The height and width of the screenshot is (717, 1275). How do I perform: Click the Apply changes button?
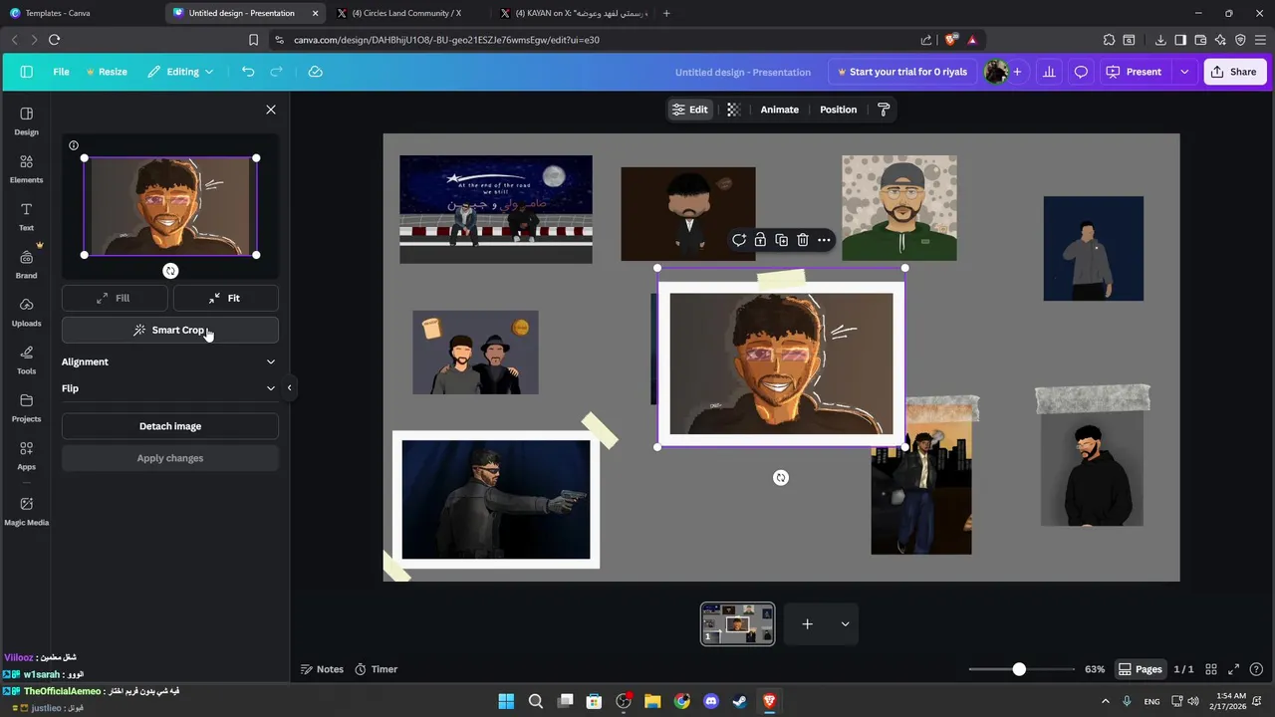(169, 458)
